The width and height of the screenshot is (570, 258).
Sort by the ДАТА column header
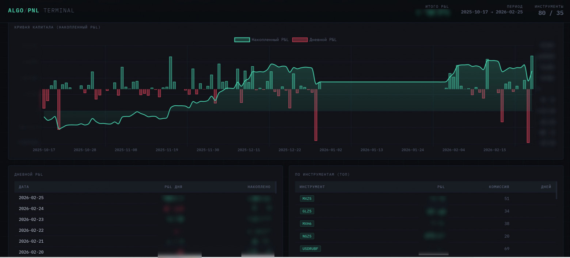[x=24, y=187]
